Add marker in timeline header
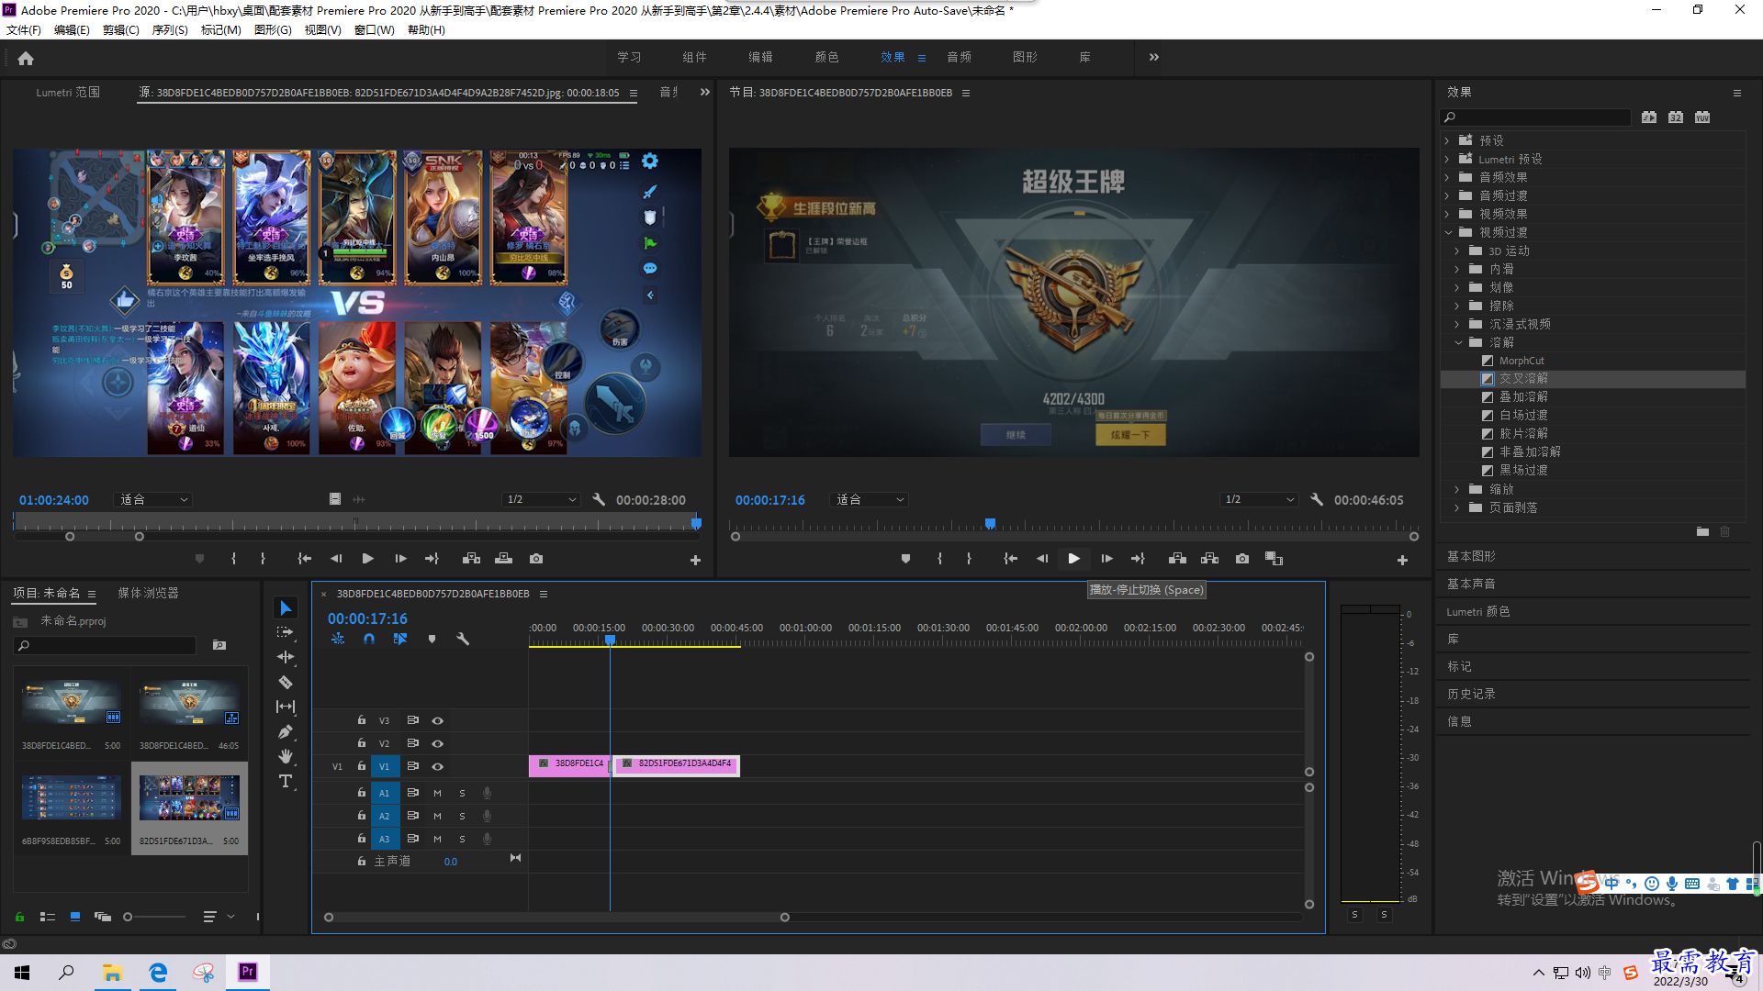This screenshot has width=1763, height=991. tap(432, 639)
